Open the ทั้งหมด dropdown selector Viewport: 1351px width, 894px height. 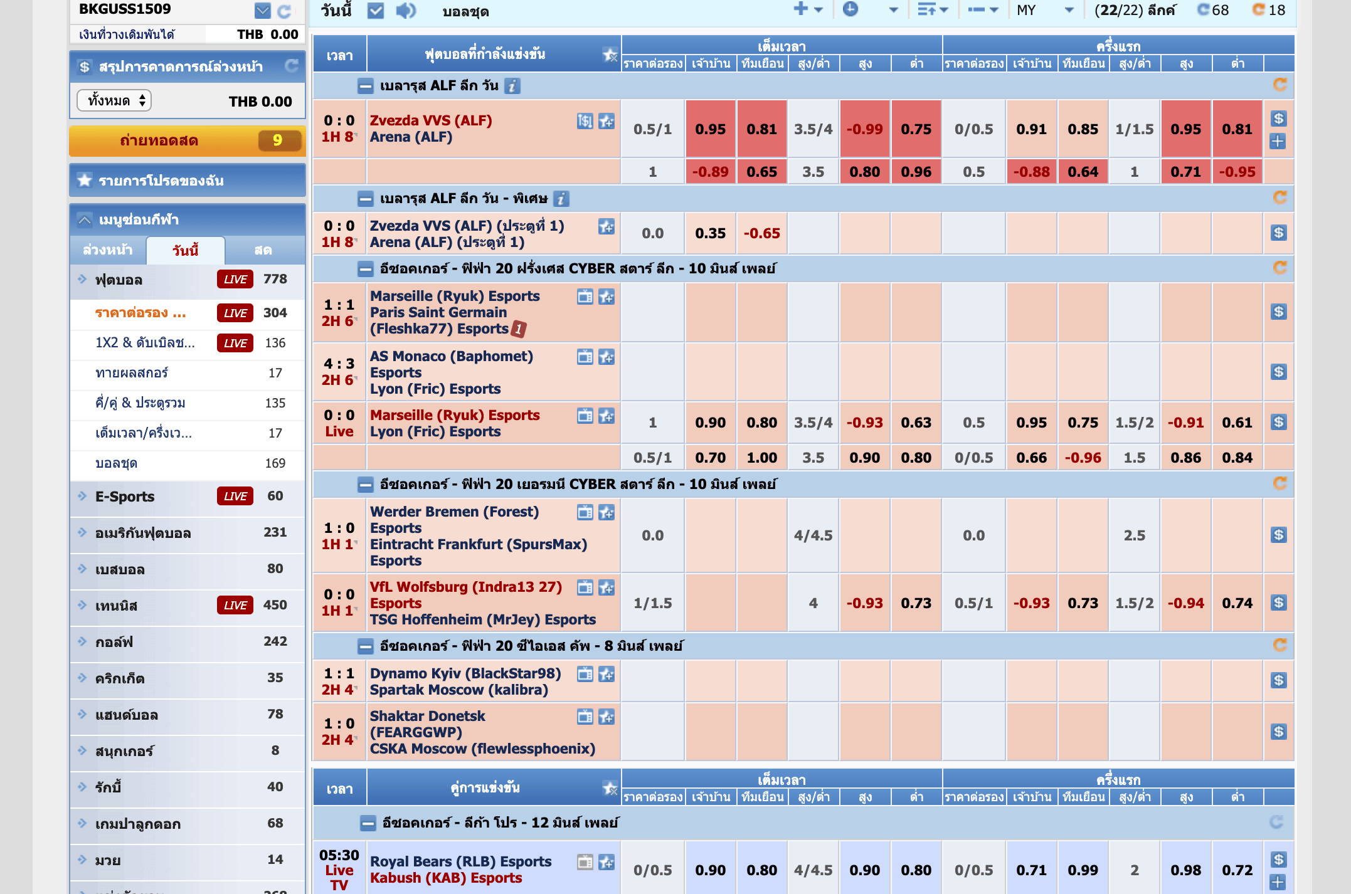pos(115,100)
